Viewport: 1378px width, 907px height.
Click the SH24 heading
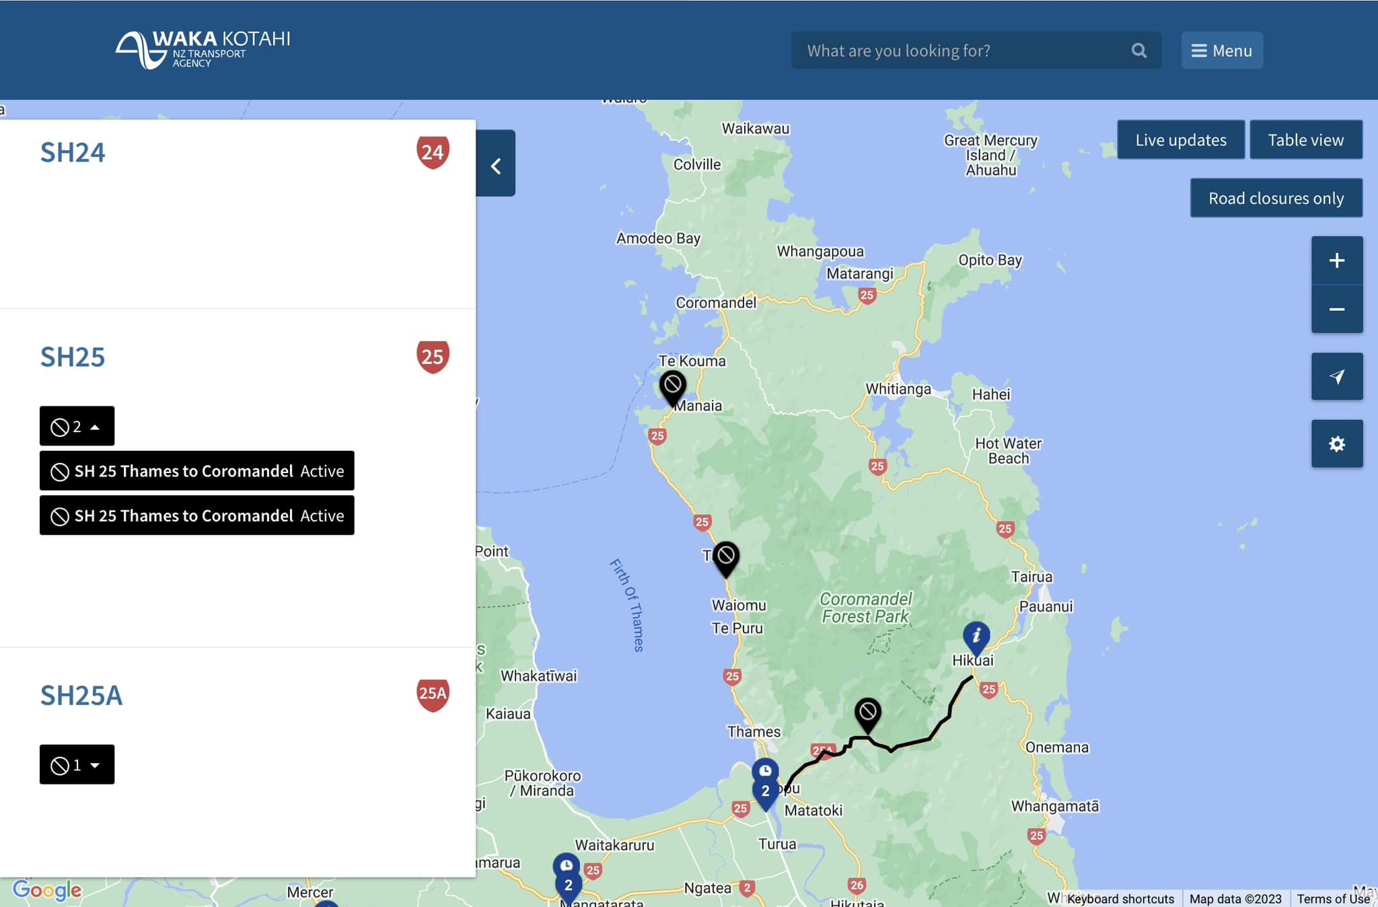(x=73, y=153)
